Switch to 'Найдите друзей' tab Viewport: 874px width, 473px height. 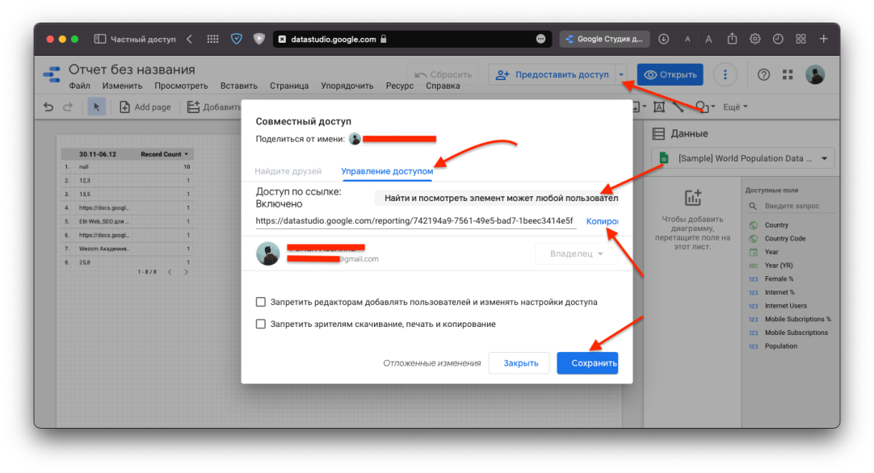click(288, 171)
